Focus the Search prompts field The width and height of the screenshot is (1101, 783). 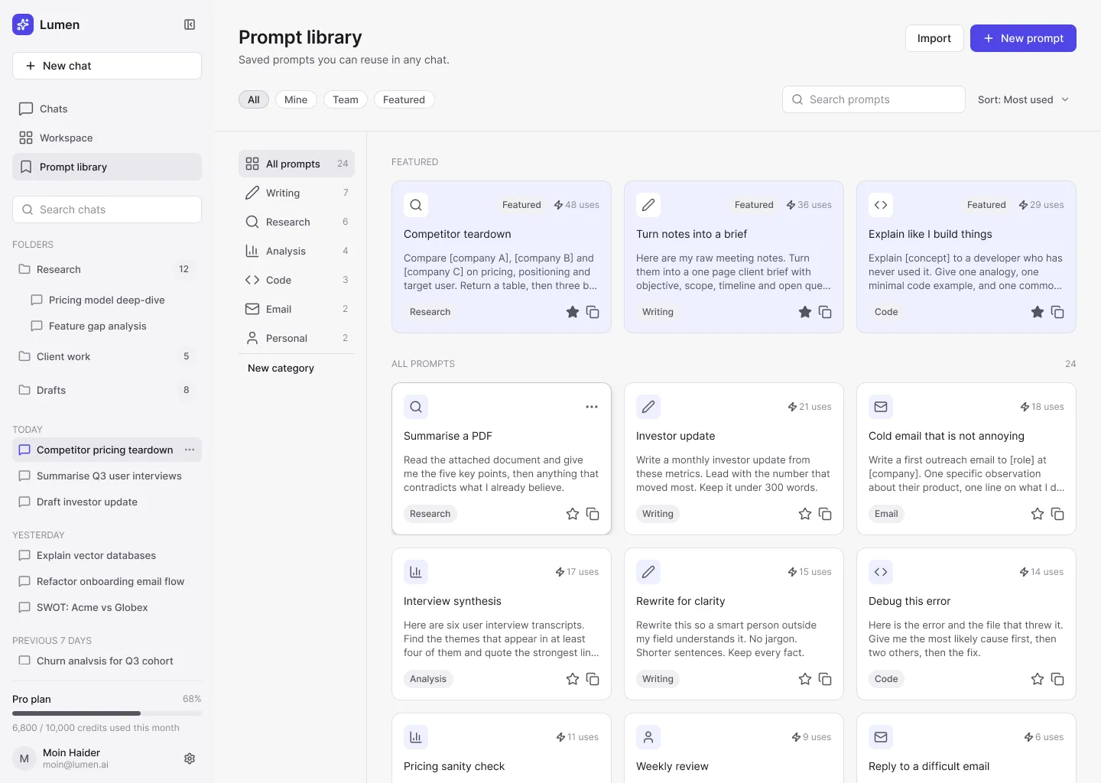point(874,99)
